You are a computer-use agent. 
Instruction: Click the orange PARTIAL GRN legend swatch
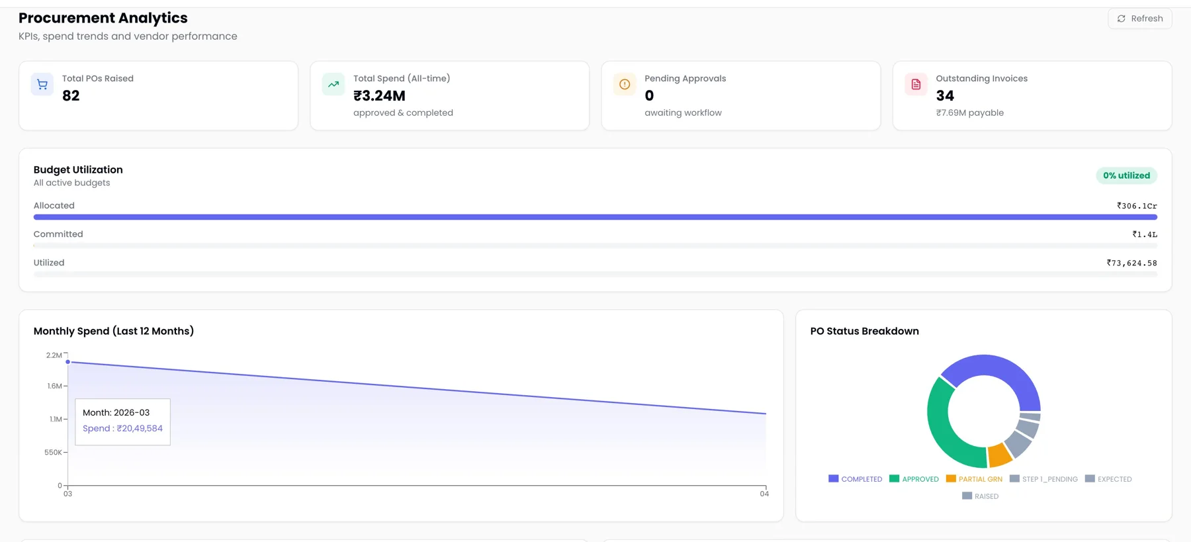tap(951, 478)
